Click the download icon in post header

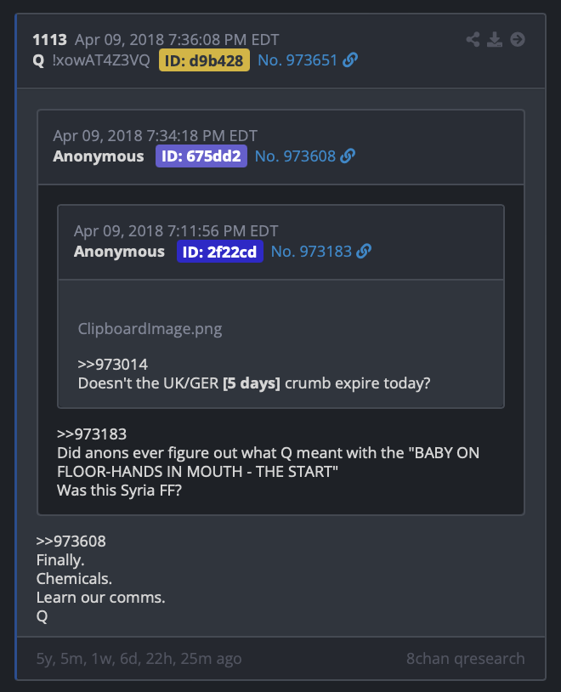(495, 39)
